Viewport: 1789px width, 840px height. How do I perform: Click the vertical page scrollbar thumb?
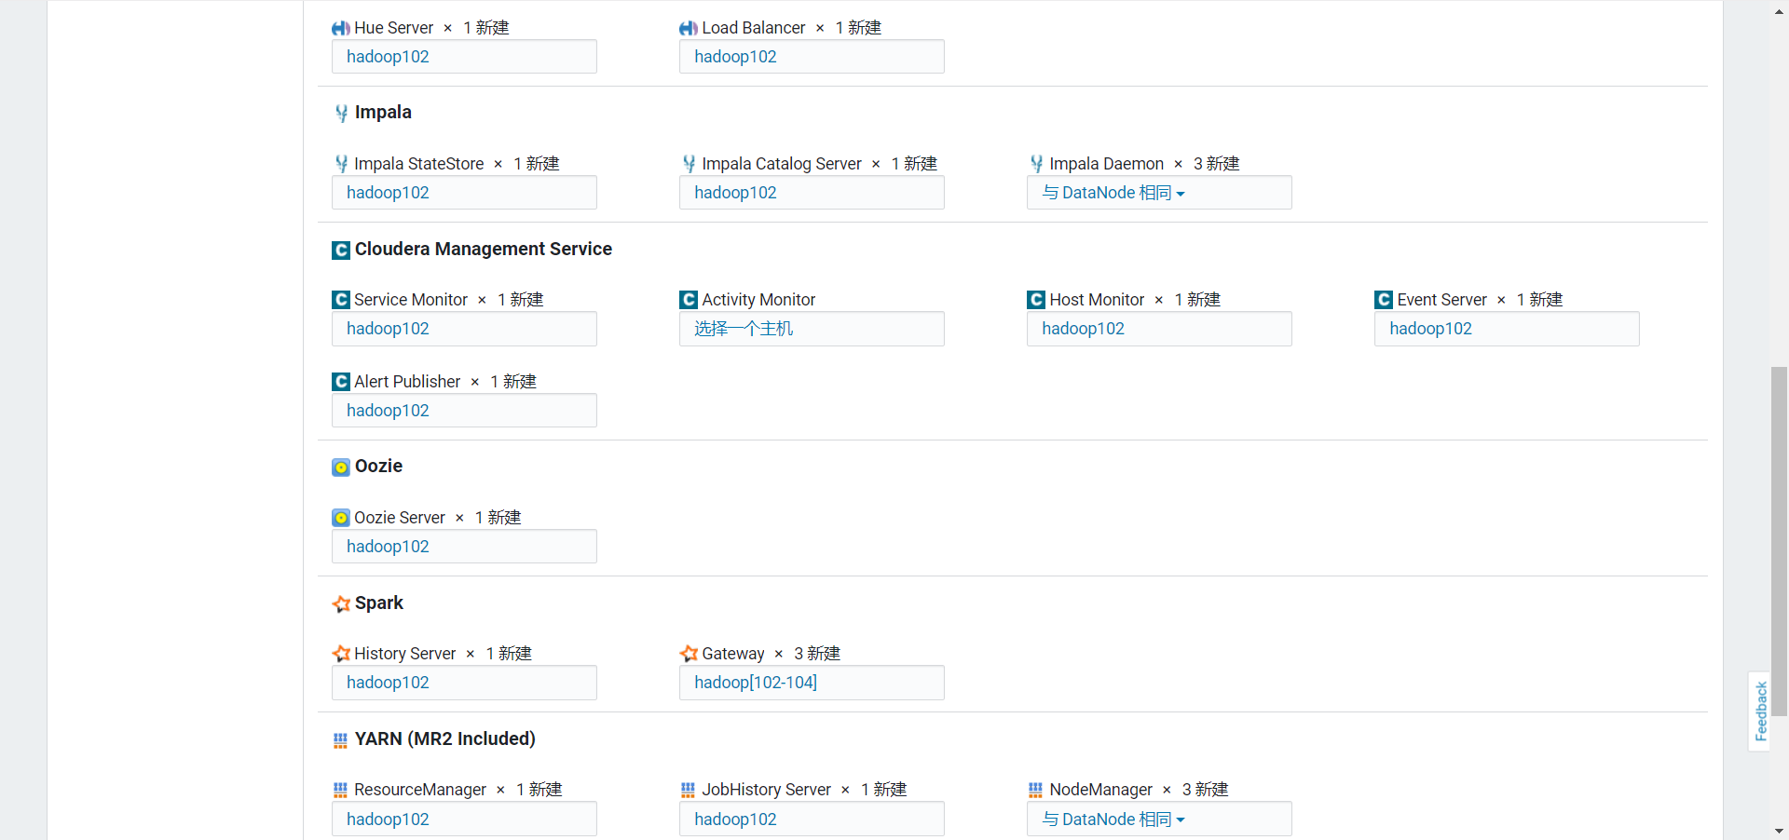point(1780,541)
